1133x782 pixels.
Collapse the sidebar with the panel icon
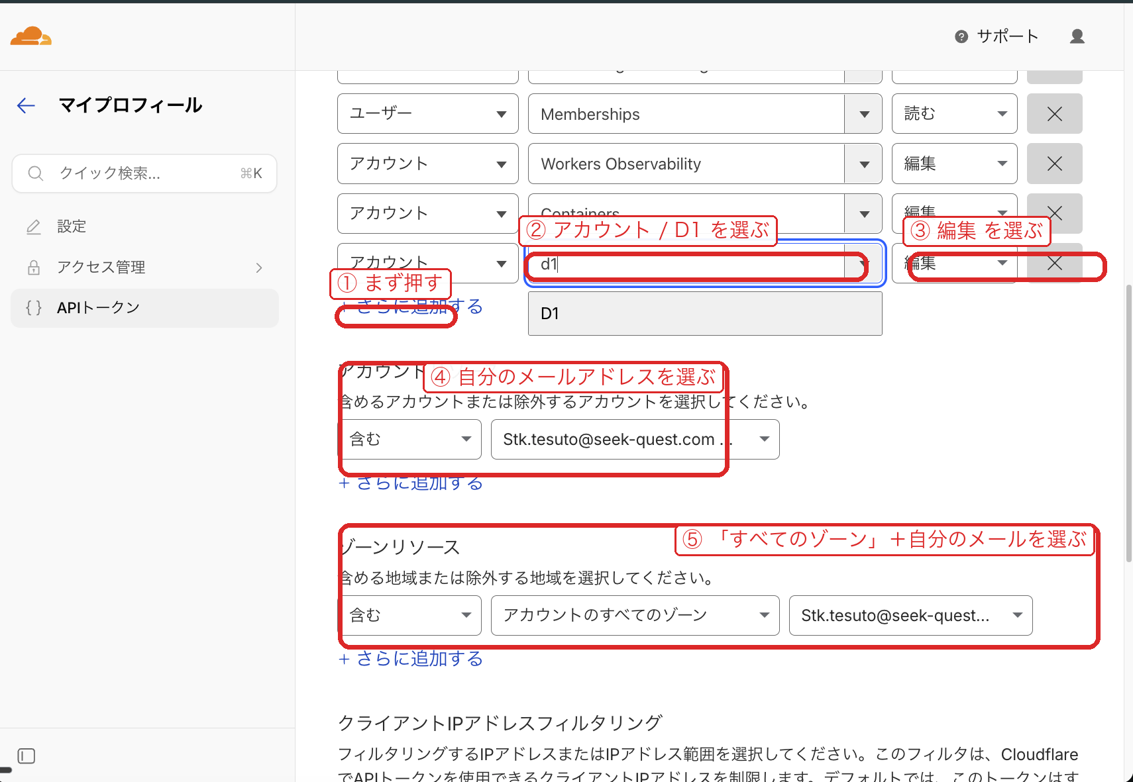tap(27, 756)
